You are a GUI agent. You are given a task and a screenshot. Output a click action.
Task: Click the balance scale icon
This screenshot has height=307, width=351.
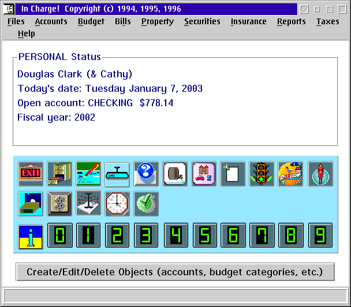pos(88,203)
